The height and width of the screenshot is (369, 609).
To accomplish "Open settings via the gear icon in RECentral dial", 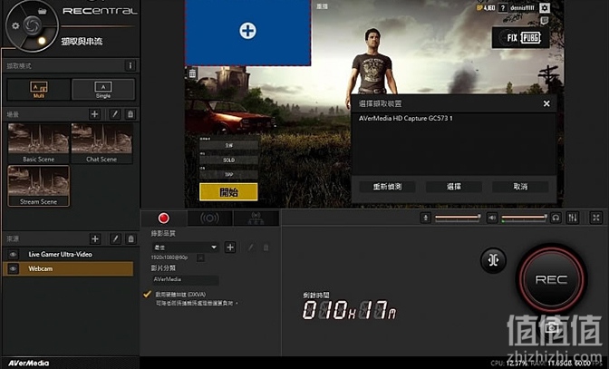I will pyautogui.click(x=15, y=25).
